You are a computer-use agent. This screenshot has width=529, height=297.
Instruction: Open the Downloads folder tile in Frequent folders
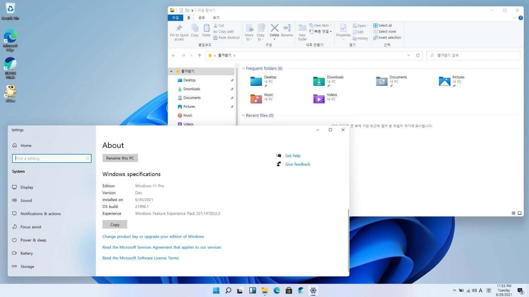[328, 81]
